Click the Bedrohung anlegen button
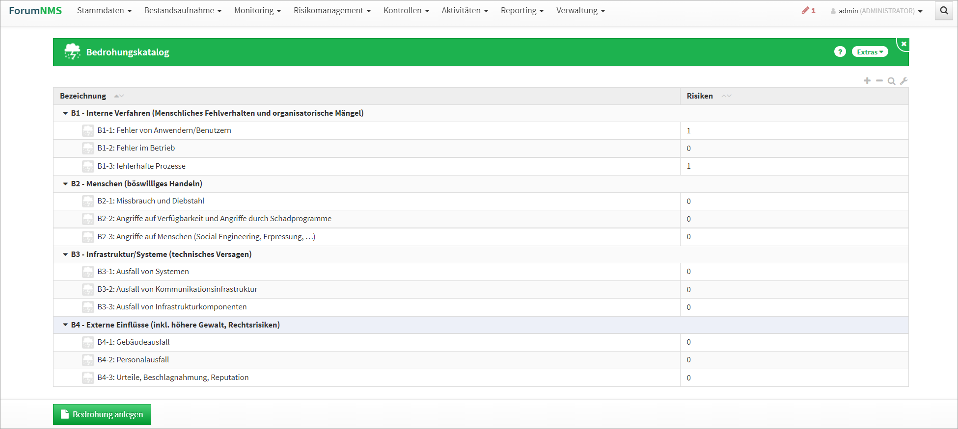This screenshot has height=429, width=958. click(x=102, y=414)
